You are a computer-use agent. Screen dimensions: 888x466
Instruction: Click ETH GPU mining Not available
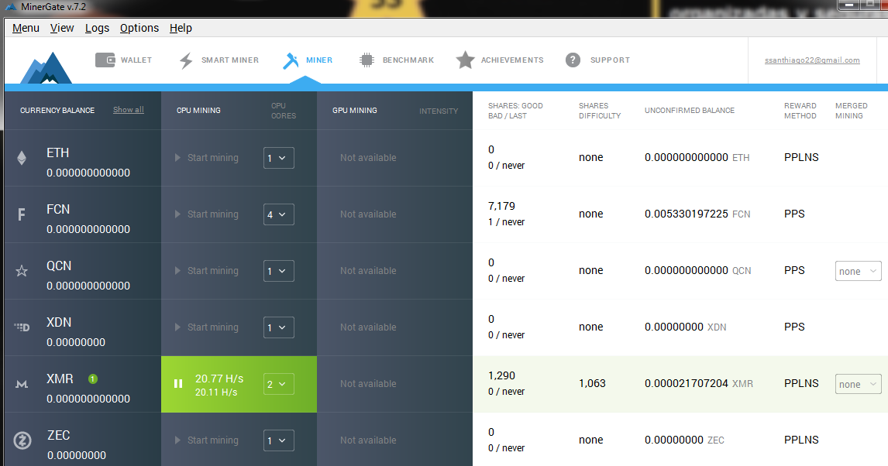click(368, 158)
